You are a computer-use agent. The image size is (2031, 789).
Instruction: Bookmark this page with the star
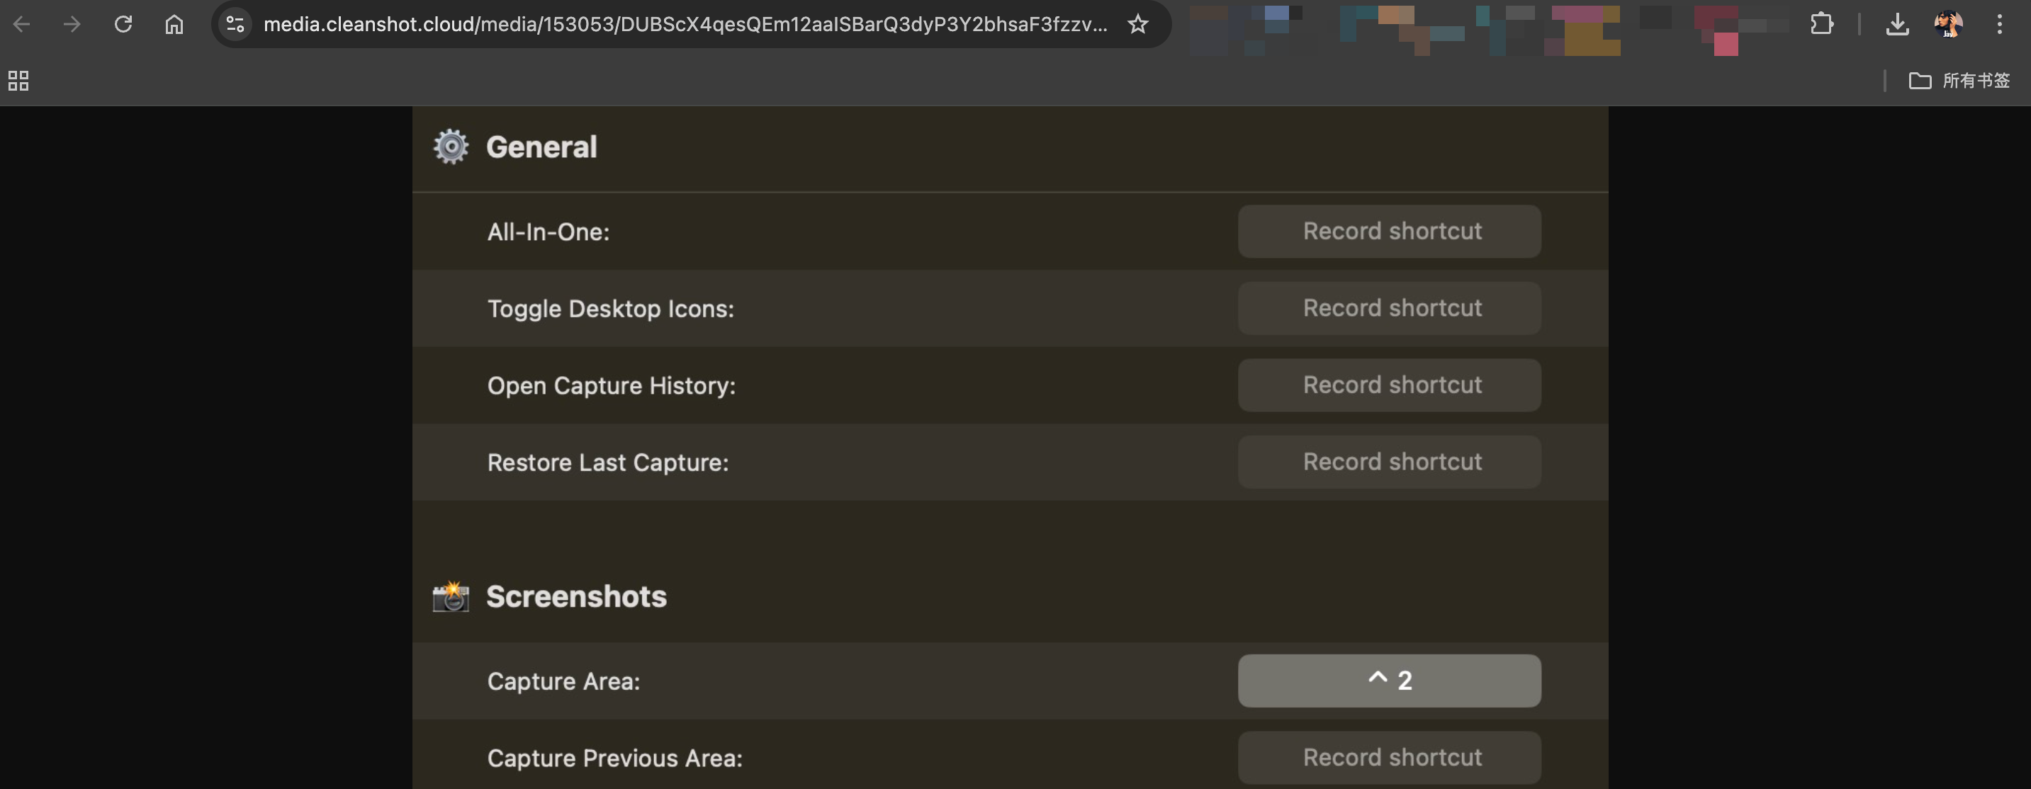click(1137, 24)
